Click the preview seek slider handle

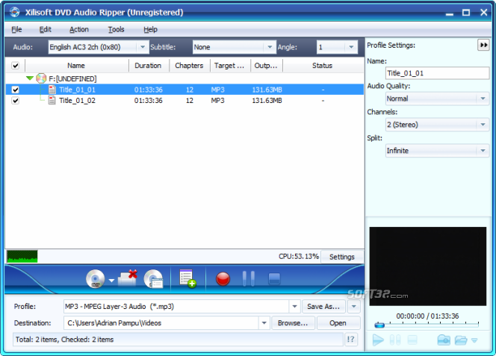[x=379, y=325]
